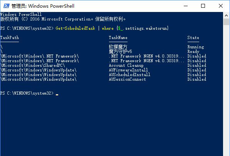Click the scrollbar up arrow
230x156 pixels.
pyautogui.click(x=226, y=15)
